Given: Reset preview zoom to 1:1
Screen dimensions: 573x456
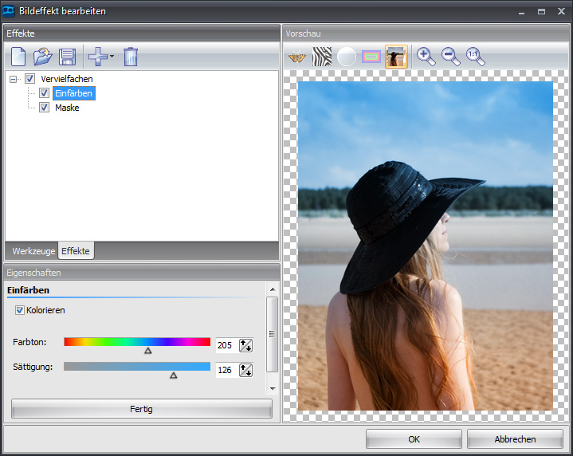Looking at the screenshot, I should [x=476, y=56].
